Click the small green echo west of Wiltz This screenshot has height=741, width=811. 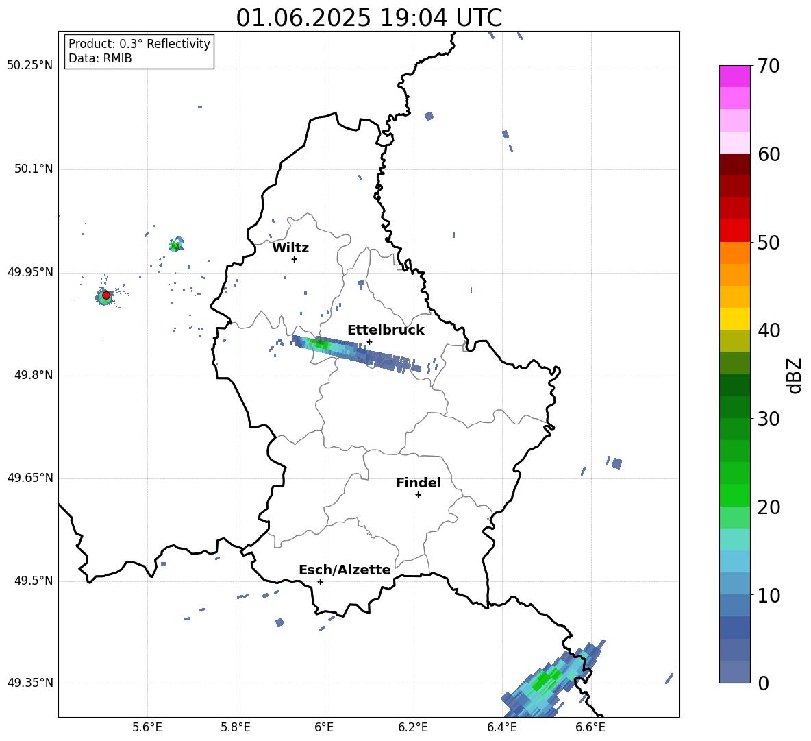pos(176,245)
